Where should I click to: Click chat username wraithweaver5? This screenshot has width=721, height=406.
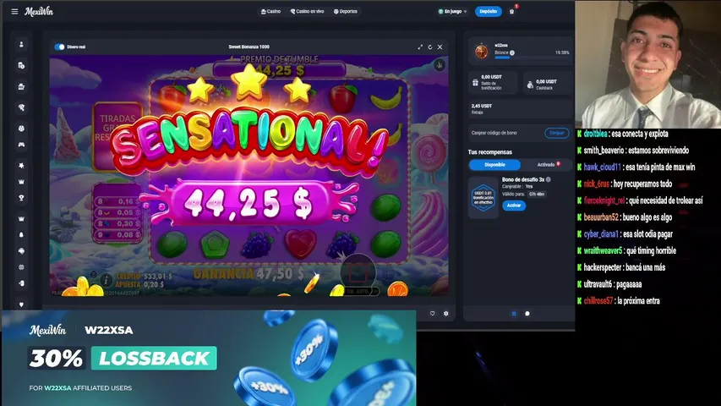pos(603,251)
